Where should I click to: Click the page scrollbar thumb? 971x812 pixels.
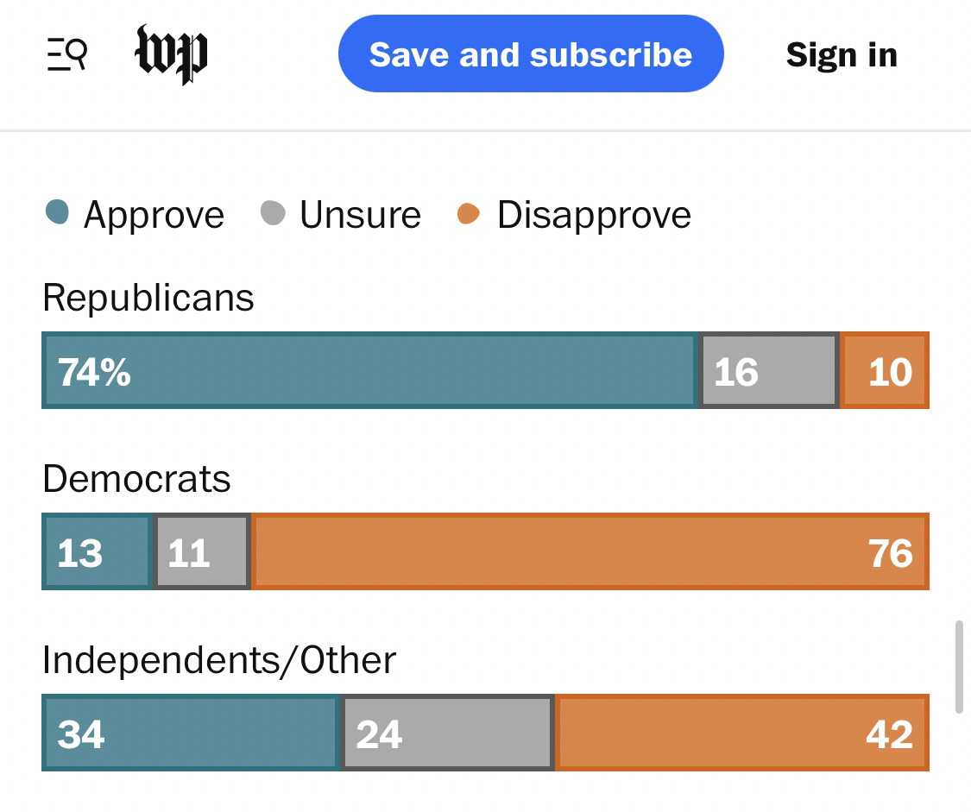(958, 666)
